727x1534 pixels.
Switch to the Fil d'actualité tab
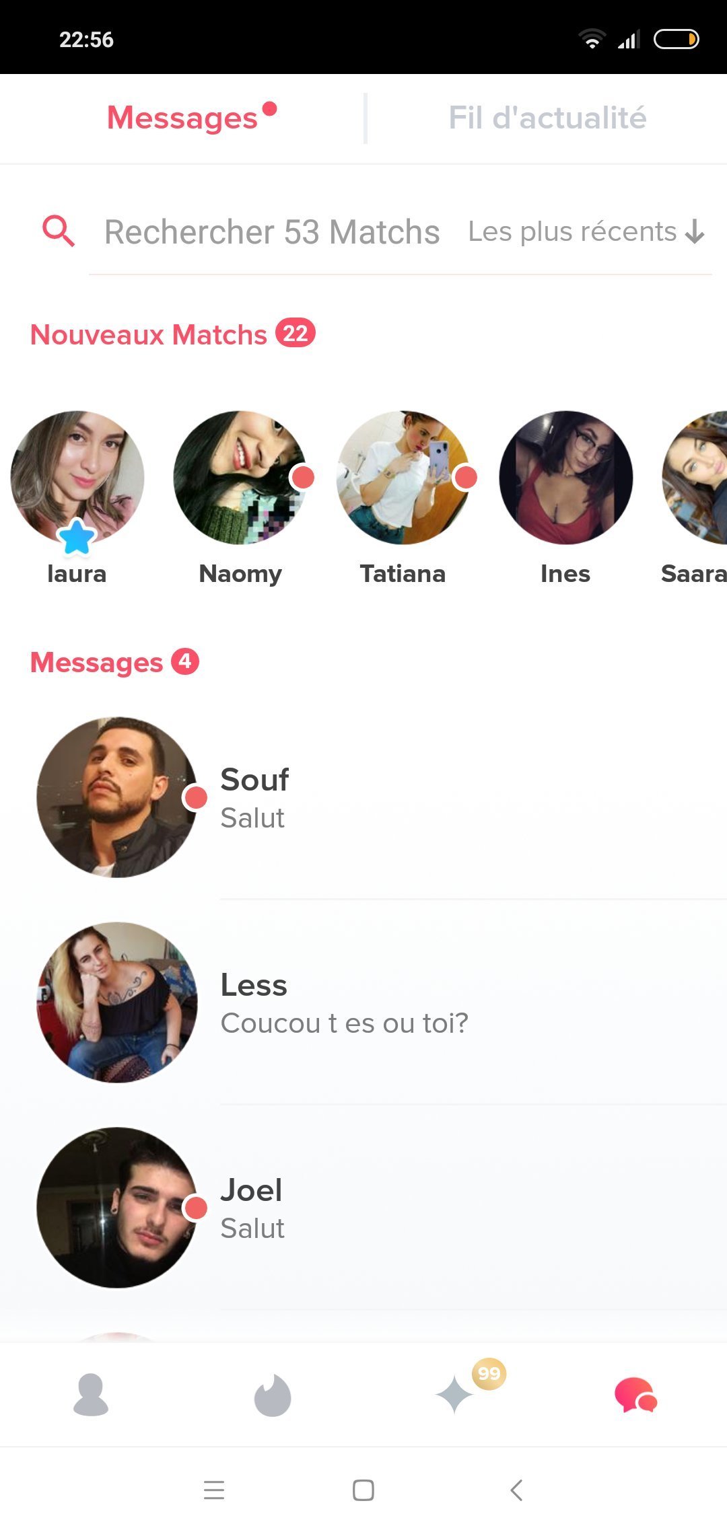(547, 118)
